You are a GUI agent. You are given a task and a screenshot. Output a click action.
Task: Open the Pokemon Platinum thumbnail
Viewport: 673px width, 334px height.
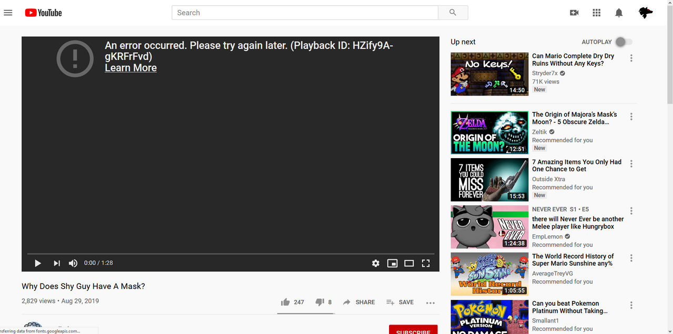pyautogui.click(x=490, y=317)
